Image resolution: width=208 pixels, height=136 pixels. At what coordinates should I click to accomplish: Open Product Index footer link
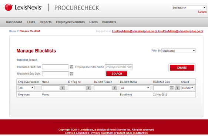(124, 133)
